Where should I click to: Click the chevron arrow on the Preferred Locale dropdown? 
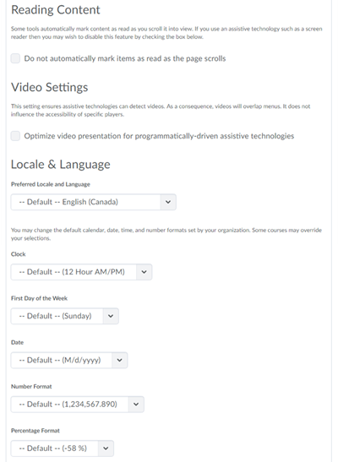coord(168,202)
